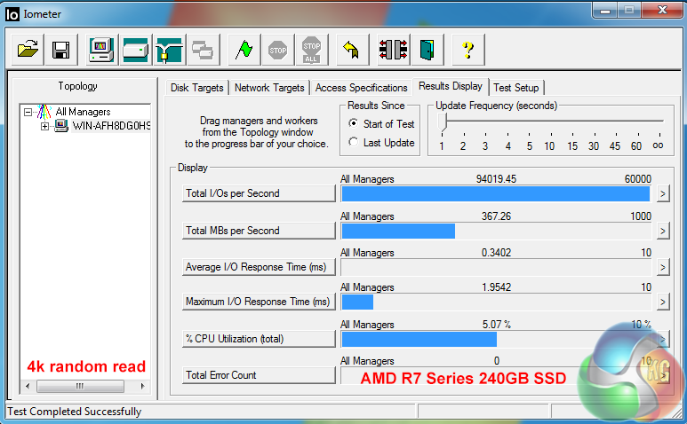The width and height of the screenshot is (687, 424).
Task: Click All Managers tree icon
Action: tap(44, 112)
